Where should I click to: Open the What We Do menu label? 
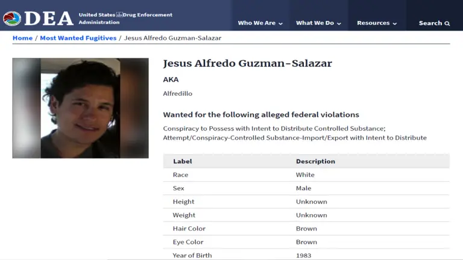[x=315, y=23]
